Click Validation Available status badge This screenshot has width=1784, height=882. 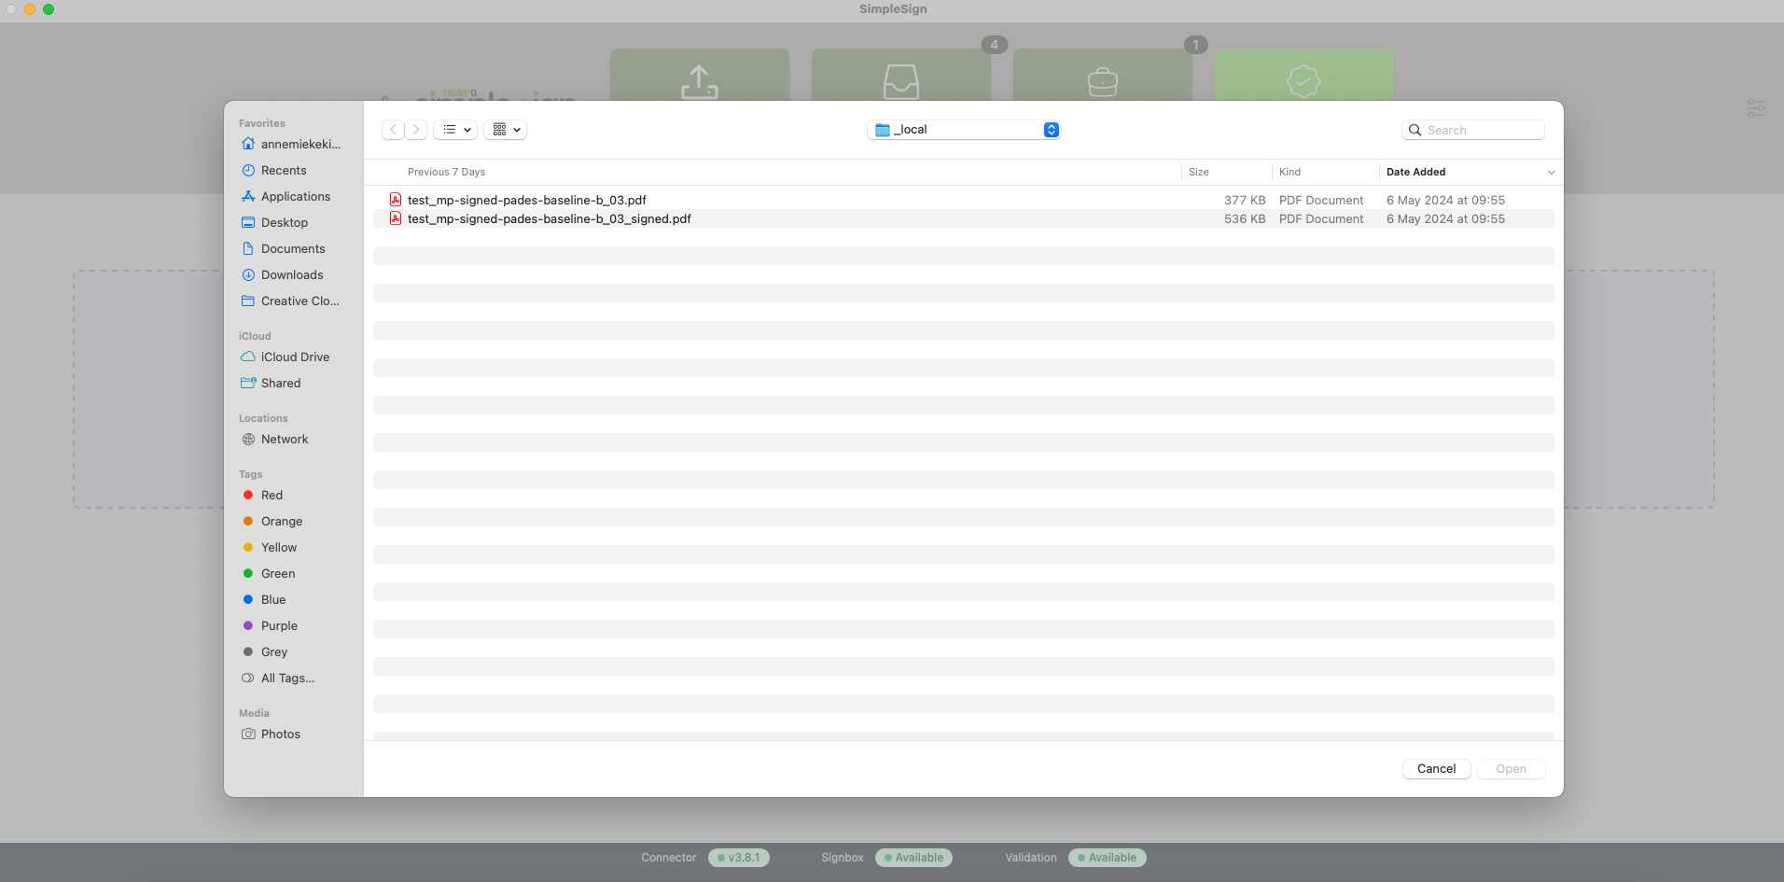(x=1107, y=858)
